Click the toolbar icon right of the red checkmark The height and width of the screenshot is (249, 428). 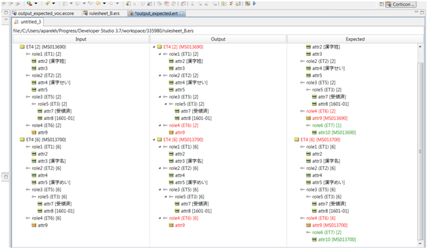pos(238,3)
